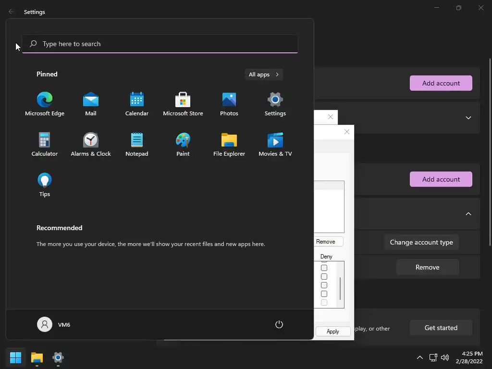Open the Tips app
This screenshot has width=492, height=369.
pyautogui.click(x=45, y=185)
